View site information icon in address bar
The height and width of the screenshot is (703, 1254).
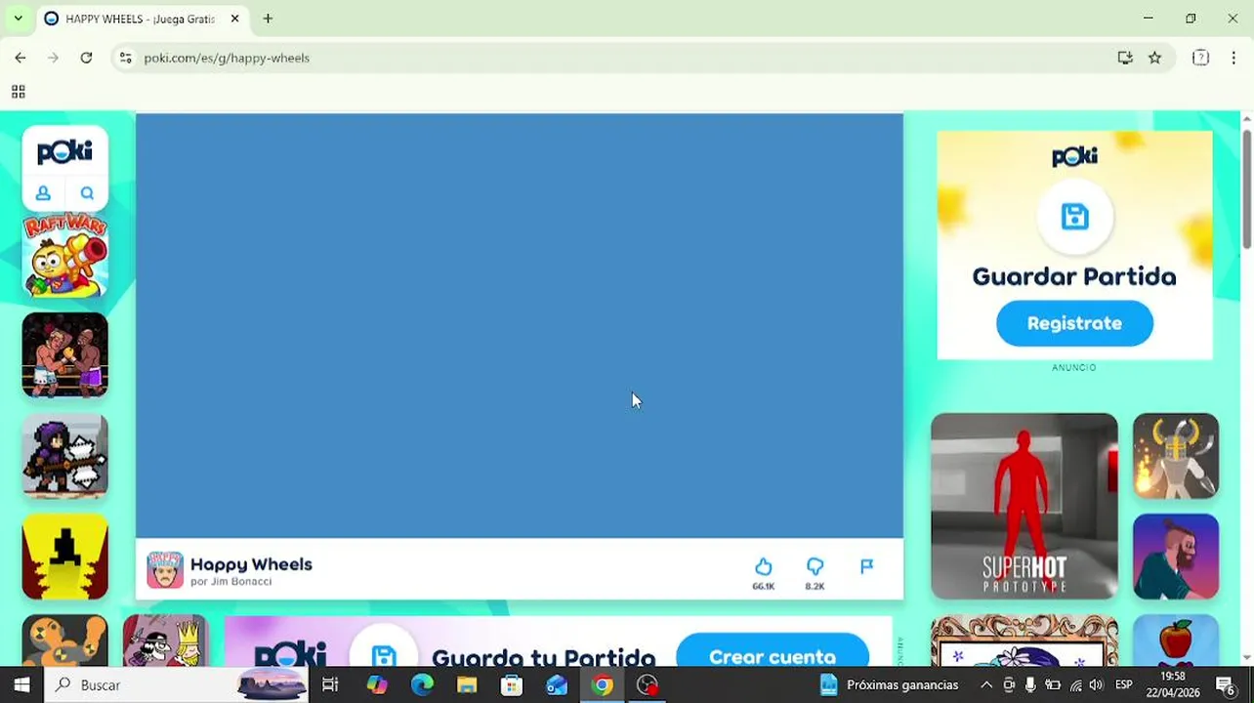point(125,58)
